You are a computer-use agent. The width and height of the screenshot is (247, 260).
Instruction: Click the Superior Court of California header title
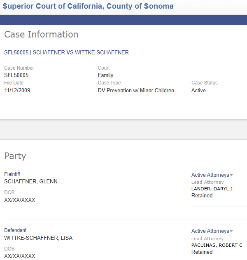tap(88, 6)
